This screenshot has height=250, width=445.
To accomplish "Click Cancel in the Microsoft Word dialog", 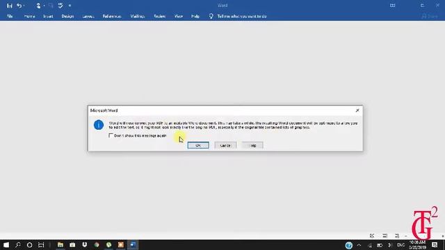I will pos(225,145).
